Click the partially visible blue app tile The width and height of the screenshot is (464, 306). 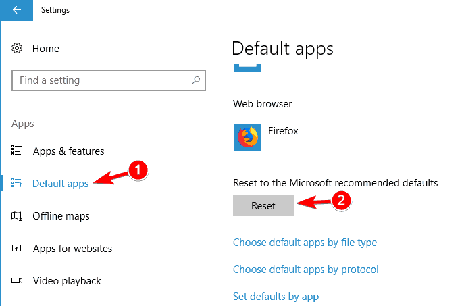point(248,68)
